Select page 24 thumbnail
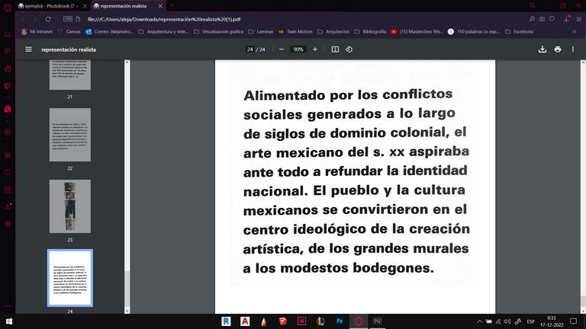The height and width of the screenshot is (329, 586). [x=70, y=278]
